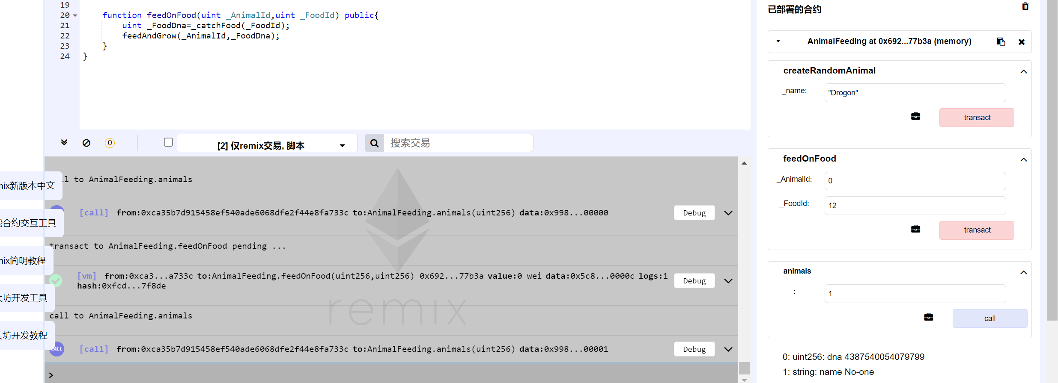Expand the feedOnFood vm transaction log details
This screenshot has width=1058, height=383.
point(728,281)
